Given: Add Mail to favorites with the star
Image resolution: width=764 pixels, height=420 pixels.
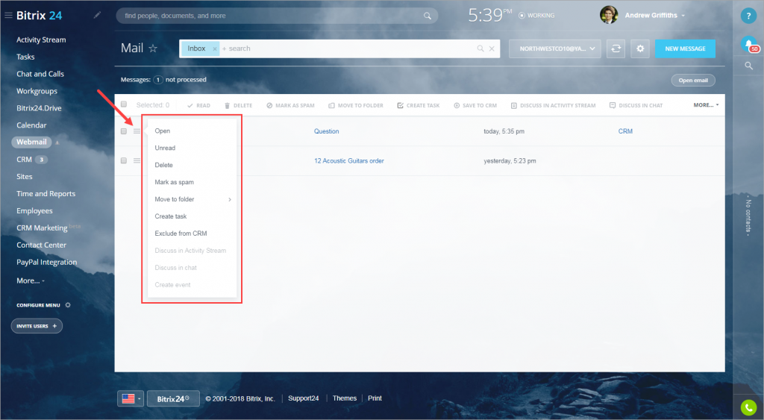Looking at the screenshot, I should click(x=153, y=48).
